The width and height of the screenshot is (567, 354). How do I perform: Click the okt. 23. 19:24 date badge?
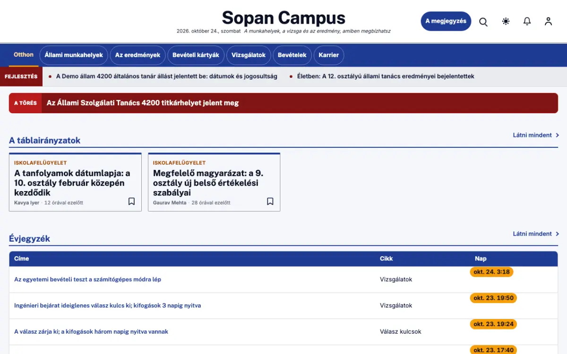(x=493, y=324)
